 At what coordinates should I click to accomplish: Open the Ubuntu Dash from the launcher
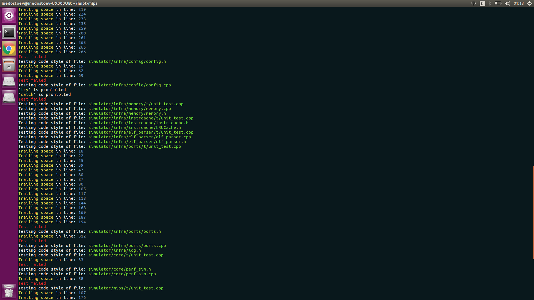[9, 16]
